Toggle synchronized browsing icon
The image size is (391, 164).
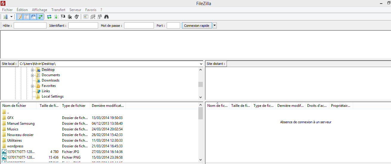99,17
